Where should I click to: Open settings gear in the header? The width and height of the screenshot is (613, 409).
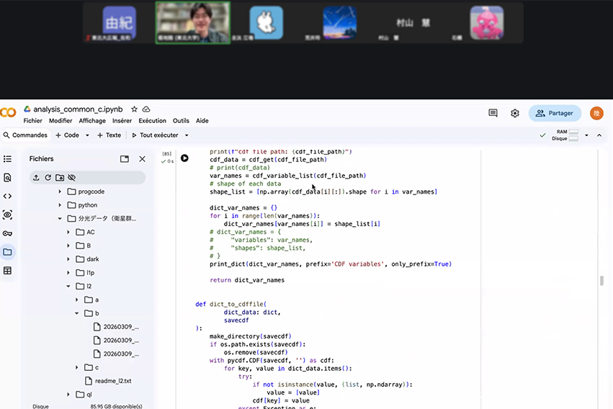pyautogui.click(x=515, y=113)
